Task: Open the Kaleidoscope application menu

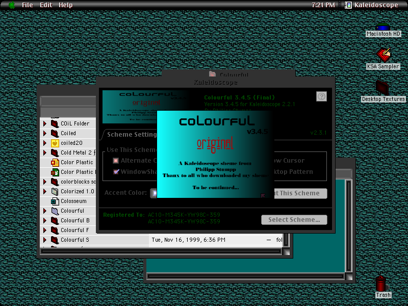Action: coord(371,5)
